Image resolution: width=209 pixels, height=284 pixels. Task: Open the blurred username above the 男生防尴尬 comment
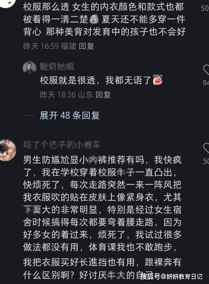[x=62, y=145]
